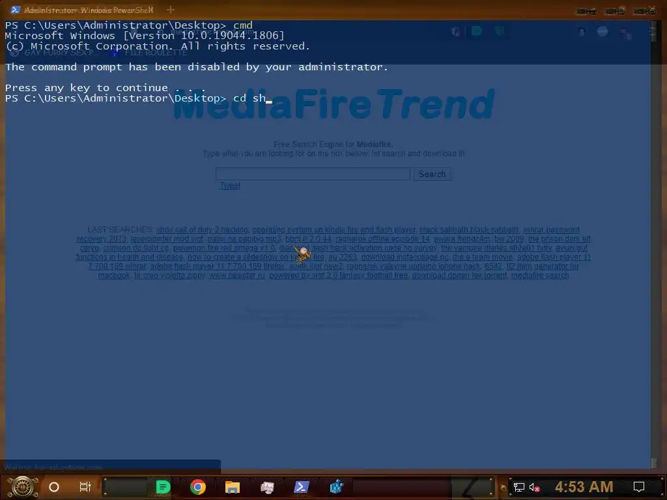
Task: Open 'xbox call of duty 2 hacking' link
Action: [x=202, y=230]
